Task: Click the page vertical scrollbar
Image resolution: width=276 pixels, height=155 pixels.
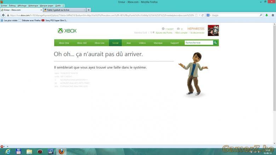Action: [x=275, y=68]
